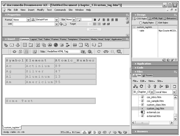Switch to the Behaviors tab
Viewport: 180px width, 136px height.
[x=170, y=19]
